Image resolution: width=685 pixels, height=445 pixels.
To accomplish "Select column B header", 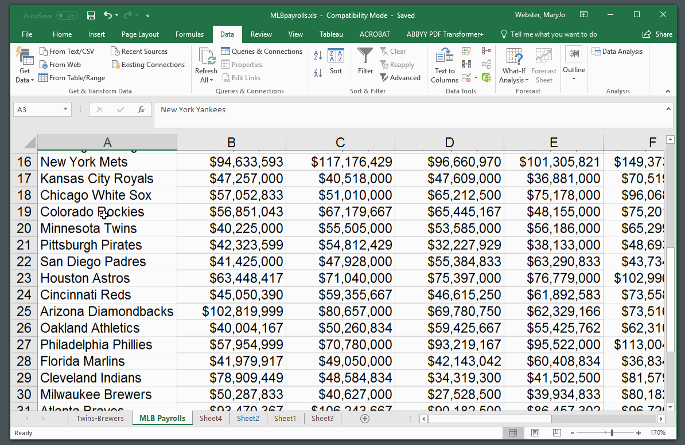I will 232,142.
